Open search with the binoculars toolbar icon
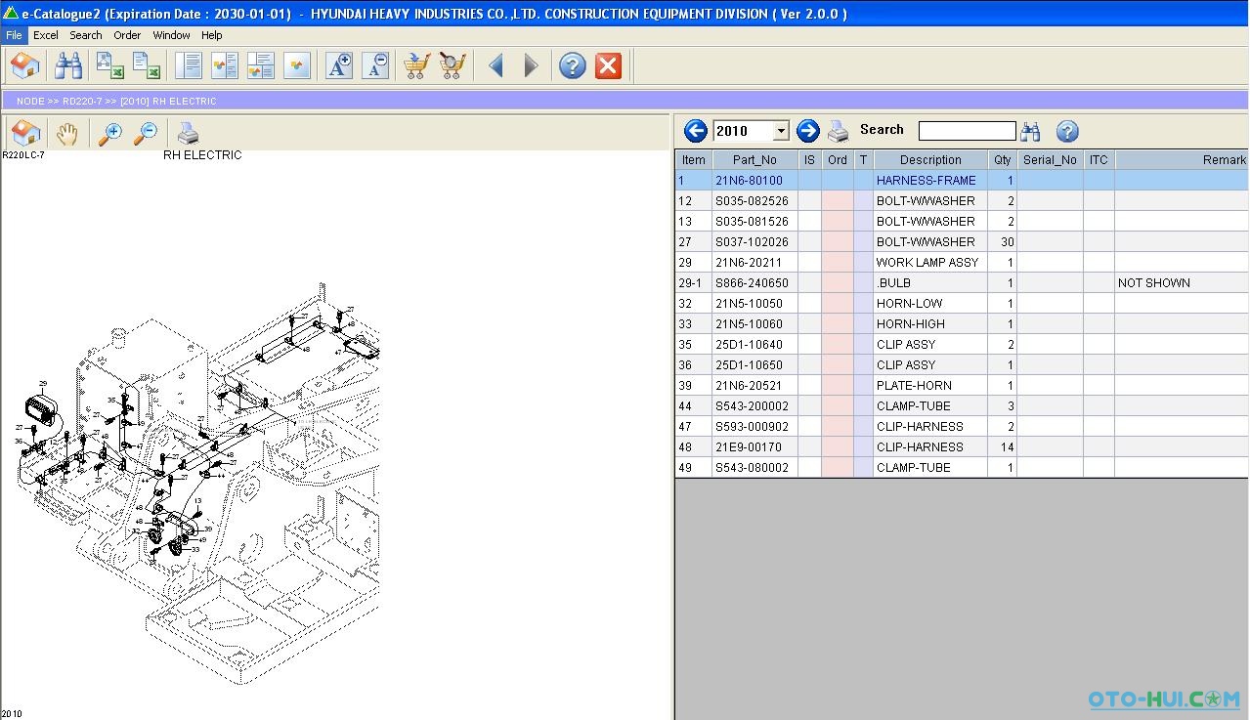The image size is (1250, 720). click(x=68, y=65)
